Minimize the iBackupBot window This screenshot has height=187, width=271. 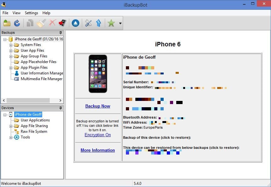pos(244,4)
